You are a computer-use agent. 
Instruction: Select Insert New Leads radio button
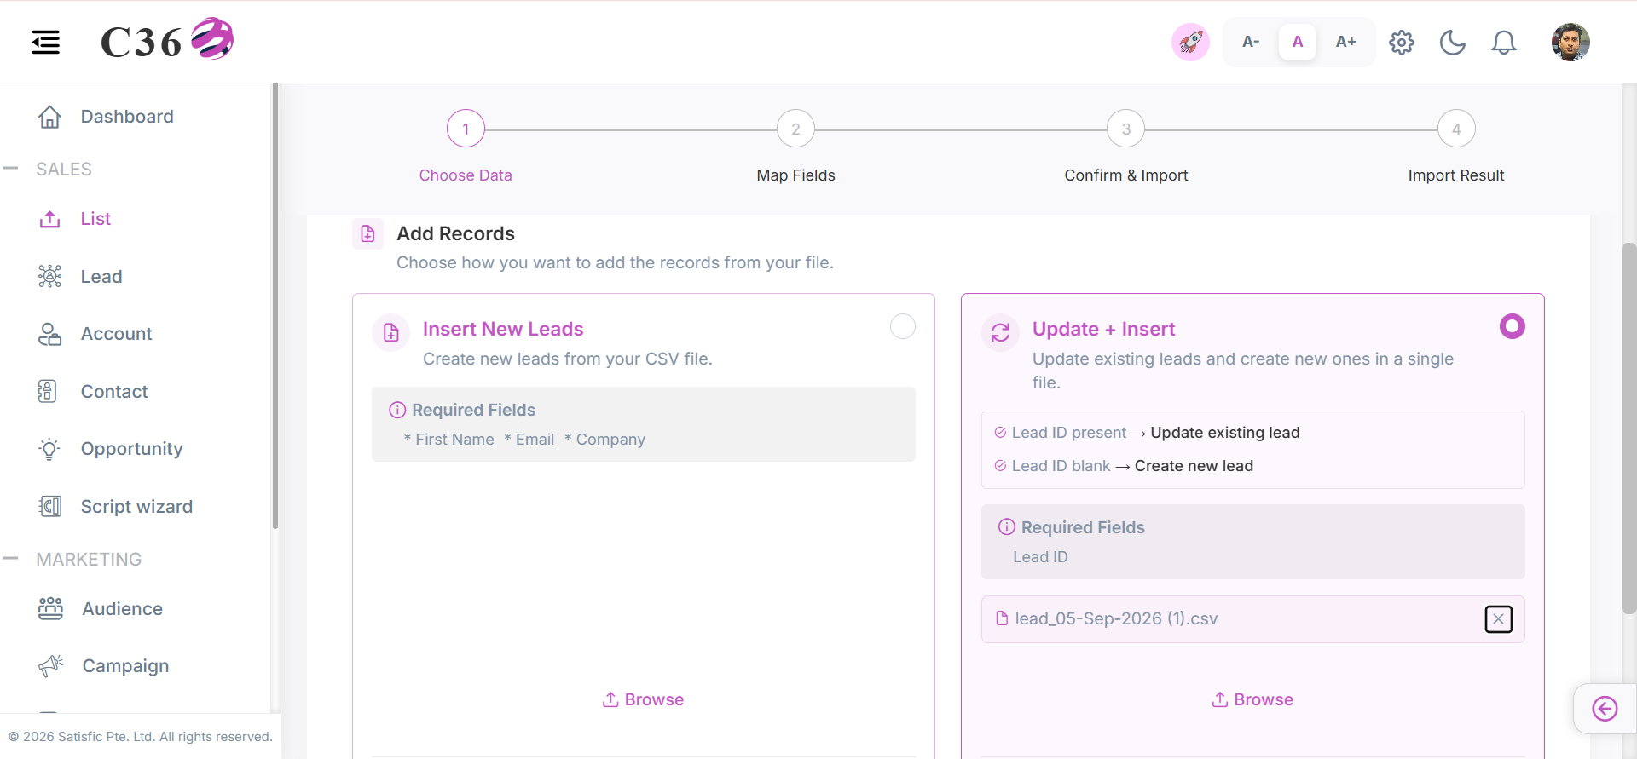(x=903, y=326)
